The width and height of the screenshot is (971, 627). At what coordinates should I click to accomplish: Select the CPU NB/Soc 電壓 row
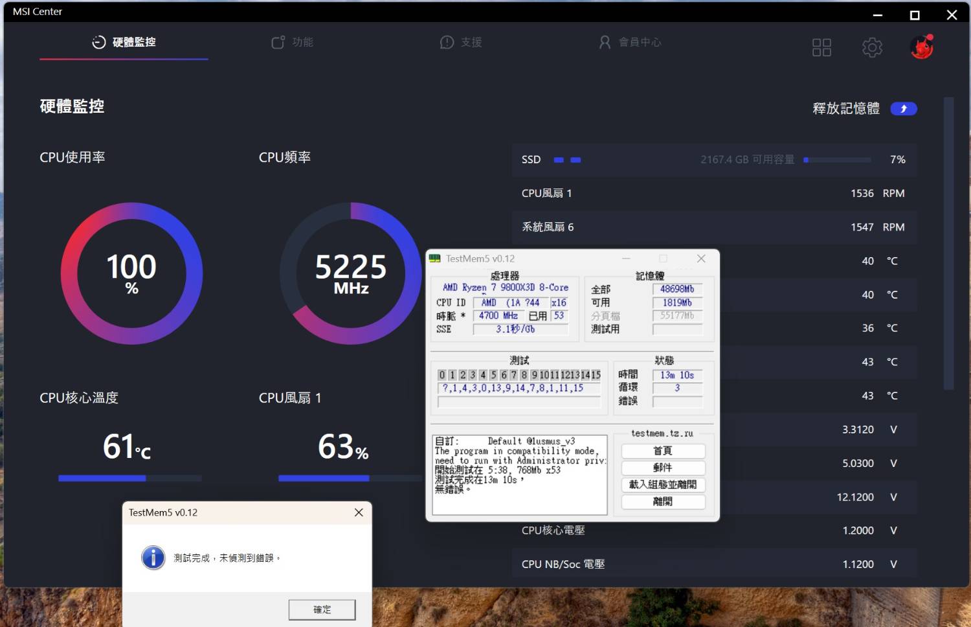click(714, 564)
